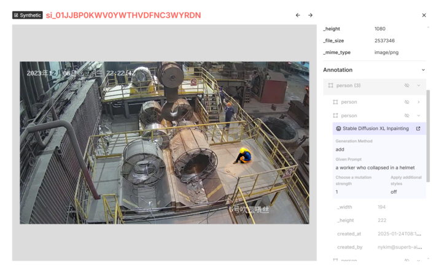
Task: Click the _file_size field label
Action: [x=333, y=40]
